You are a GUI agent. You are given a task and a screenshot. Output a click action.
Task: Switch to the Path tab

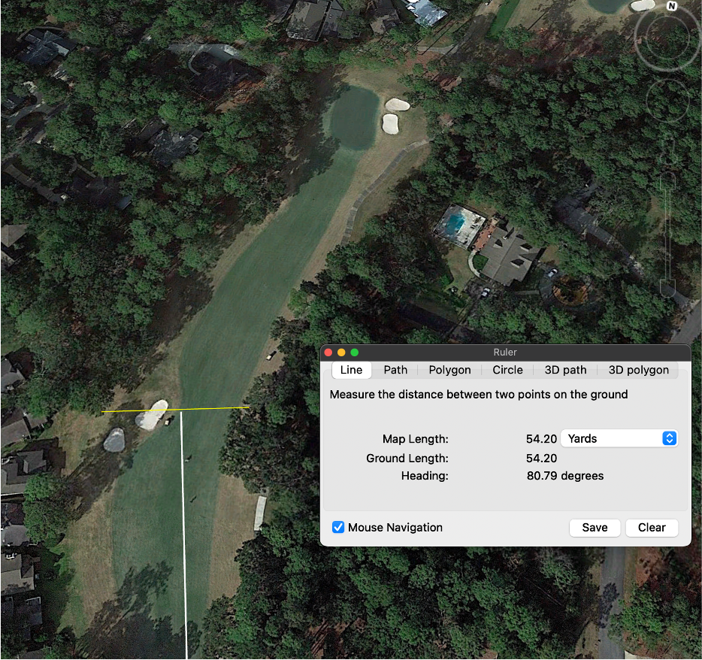(x=395, y=370)
